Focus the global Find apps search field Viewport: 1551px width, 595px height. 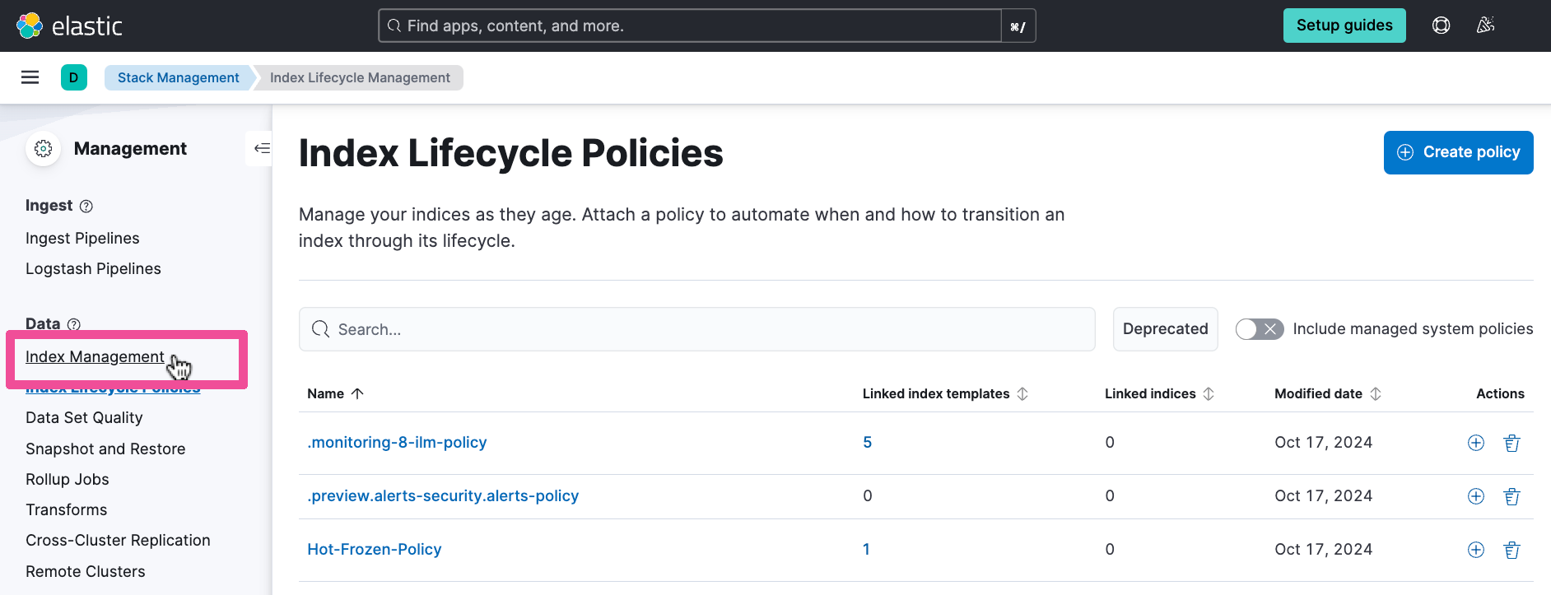coord(690,26)
